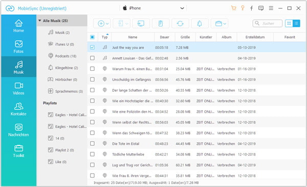Click the refresh toolbar button
Viewport: 307px width, 187px height.
tap(180, 23)
